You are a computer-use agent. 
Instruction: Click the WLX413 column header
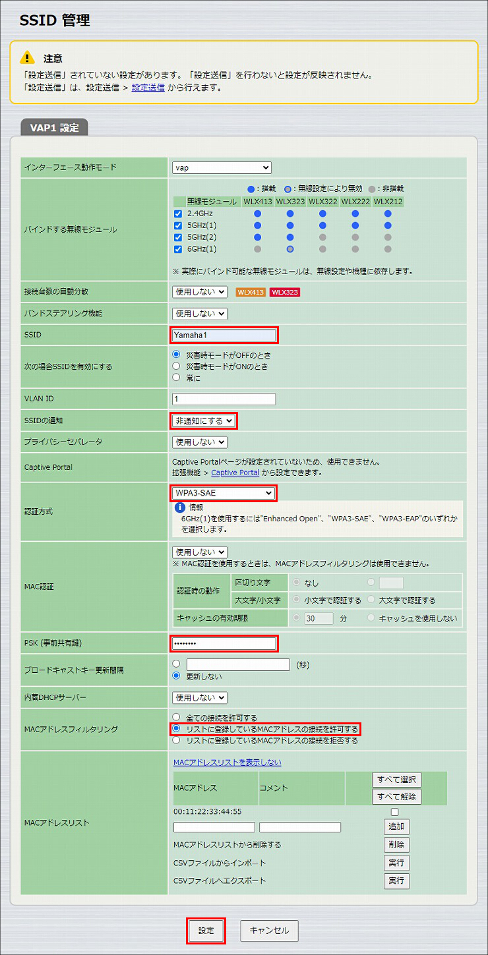[257, 202]
